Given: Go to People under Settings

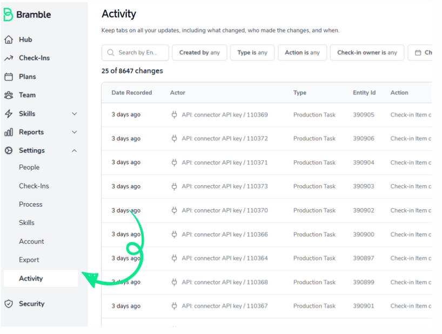Looking at the screenshot, I should (29, 167).
